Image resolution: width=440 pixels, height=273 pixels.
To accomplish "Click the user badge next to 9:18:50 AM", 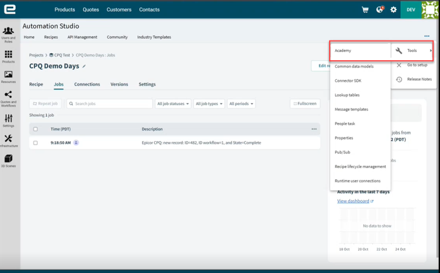I will [76, 143].
